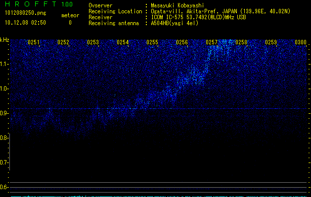Click the Ovserver label
Viewport: 311px width, 197px height.
(x=100, y=5)
